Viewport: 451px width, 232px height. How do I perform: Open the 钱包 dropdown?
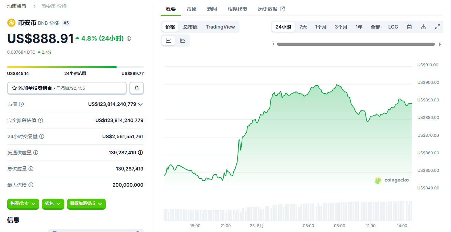coord(53,204)
